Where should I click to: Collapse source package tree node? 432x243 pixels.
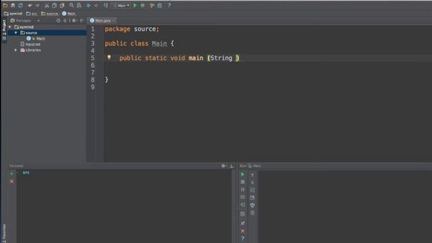click(x=16, y=33)
